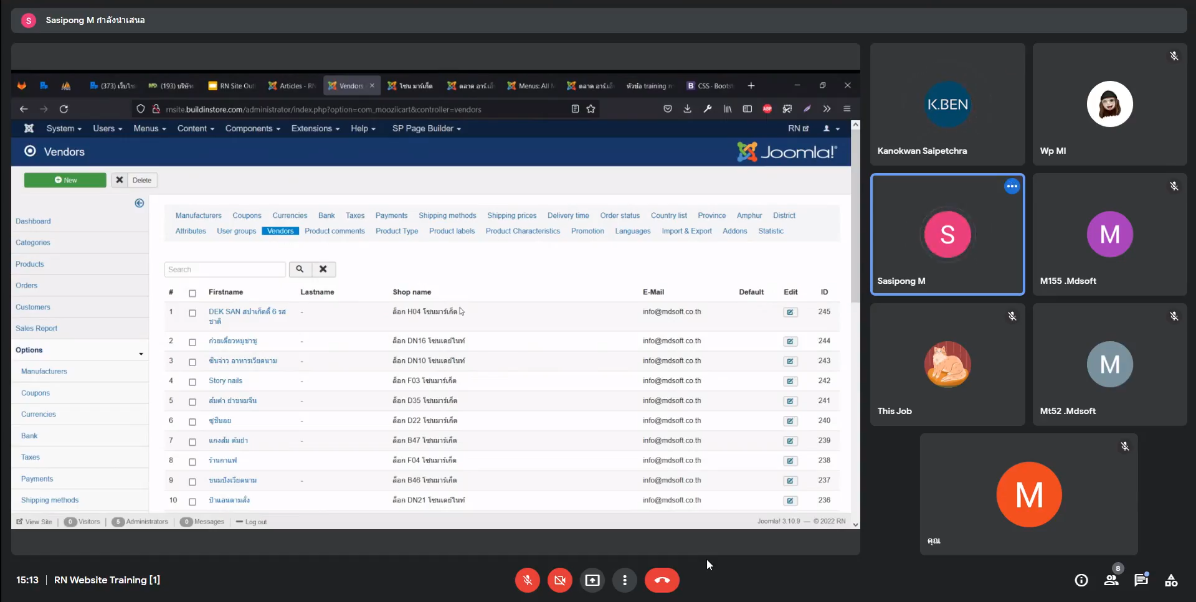Click the present screen icon
Viewport: 1196px width, 602px height.
point(592,580)
